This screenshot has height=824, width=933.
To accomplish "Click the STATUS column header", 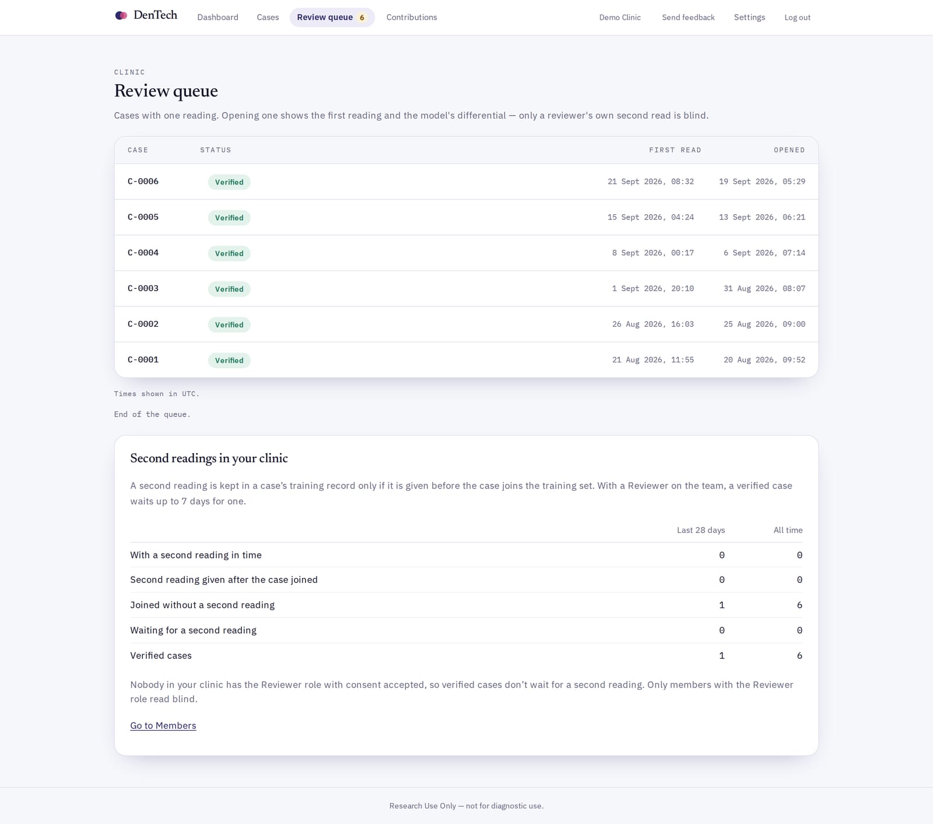I will pyautogui.click(x=216, y=150).
